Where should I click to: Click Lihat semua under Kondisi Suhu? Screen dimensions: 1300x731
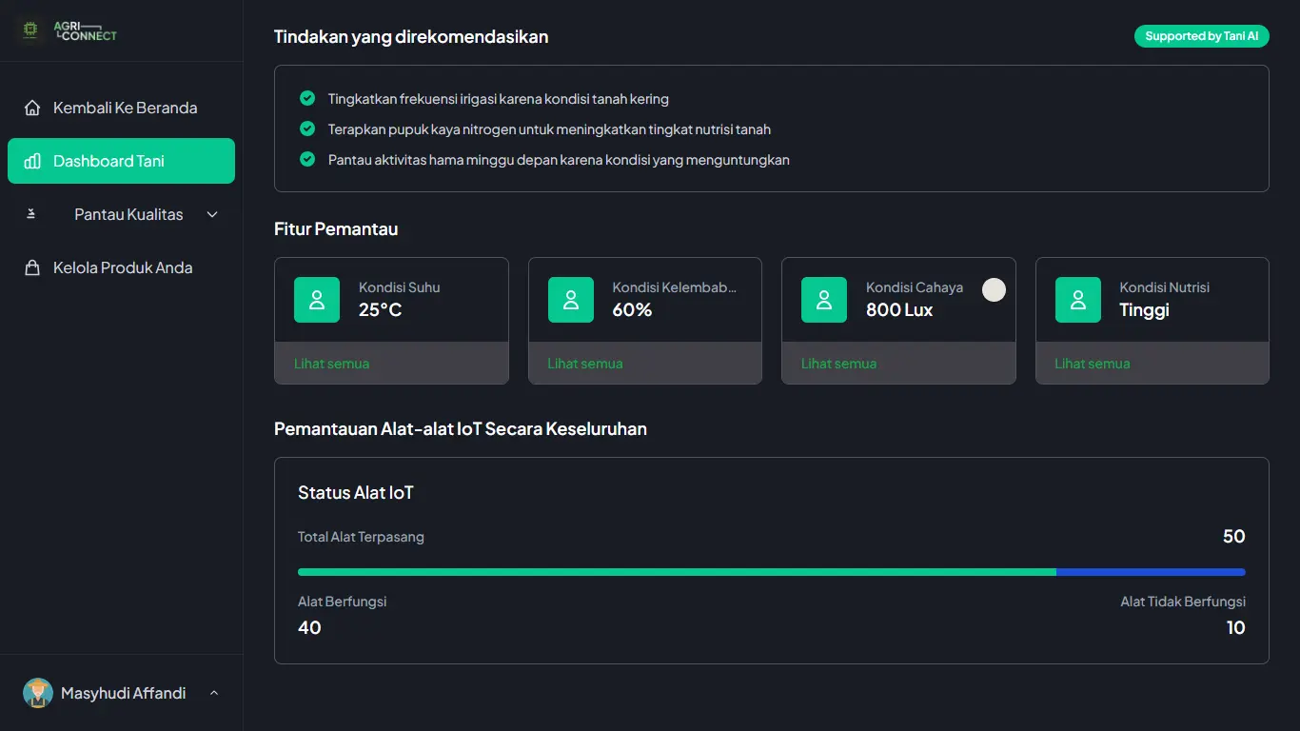pyautogui.click(x=331, y=363)
